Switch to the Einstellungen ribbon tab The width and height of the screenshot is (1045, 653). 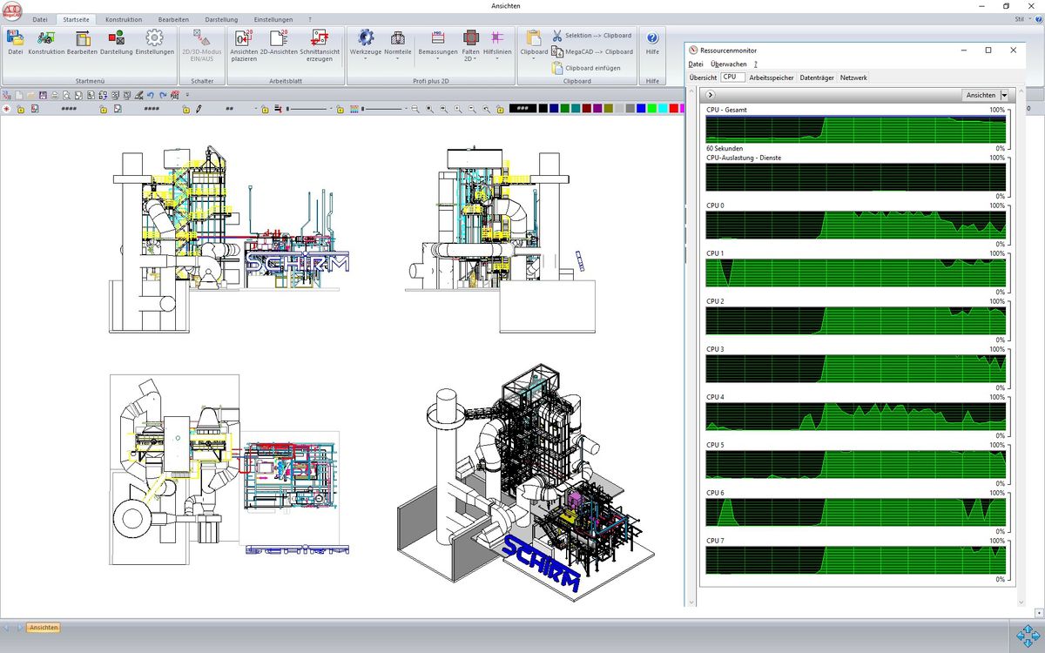click(273, 19)
